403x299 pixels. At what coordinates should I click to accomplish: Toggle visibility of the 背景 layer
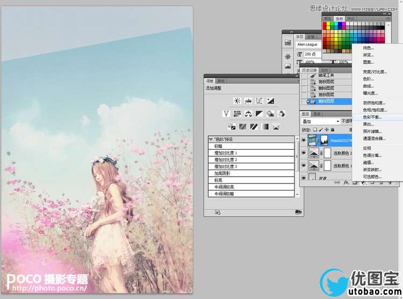tap(304, 178)
